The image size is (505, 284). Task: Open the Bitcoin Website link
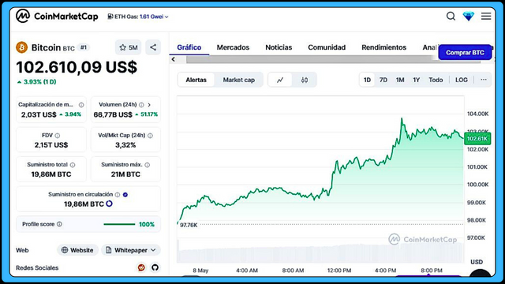point(77,250)
